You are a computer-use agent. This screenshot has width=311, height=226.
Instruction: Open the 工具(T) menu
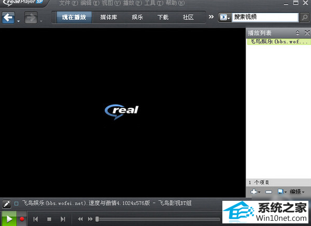click(154, 3)
